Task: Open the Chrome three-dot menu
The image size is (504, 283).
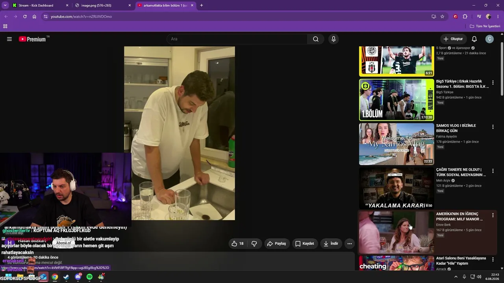Action: (498, 17)
